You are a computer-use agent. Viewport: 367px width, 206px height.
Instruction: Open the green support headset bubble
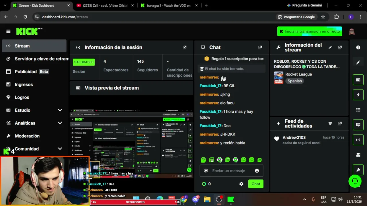(x=355, y=181)
